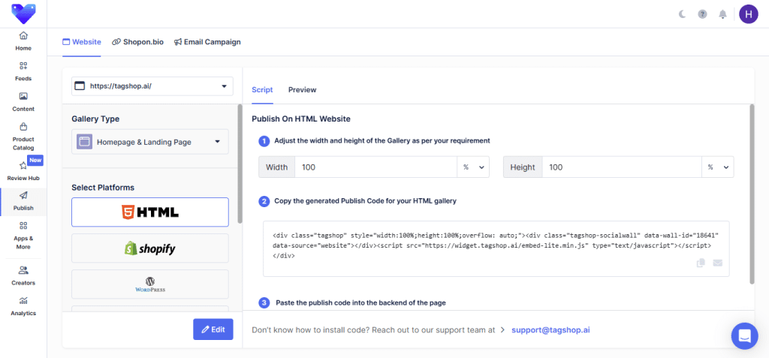
Task: Change the Width unit dropdown
Action: pos(473,167)
